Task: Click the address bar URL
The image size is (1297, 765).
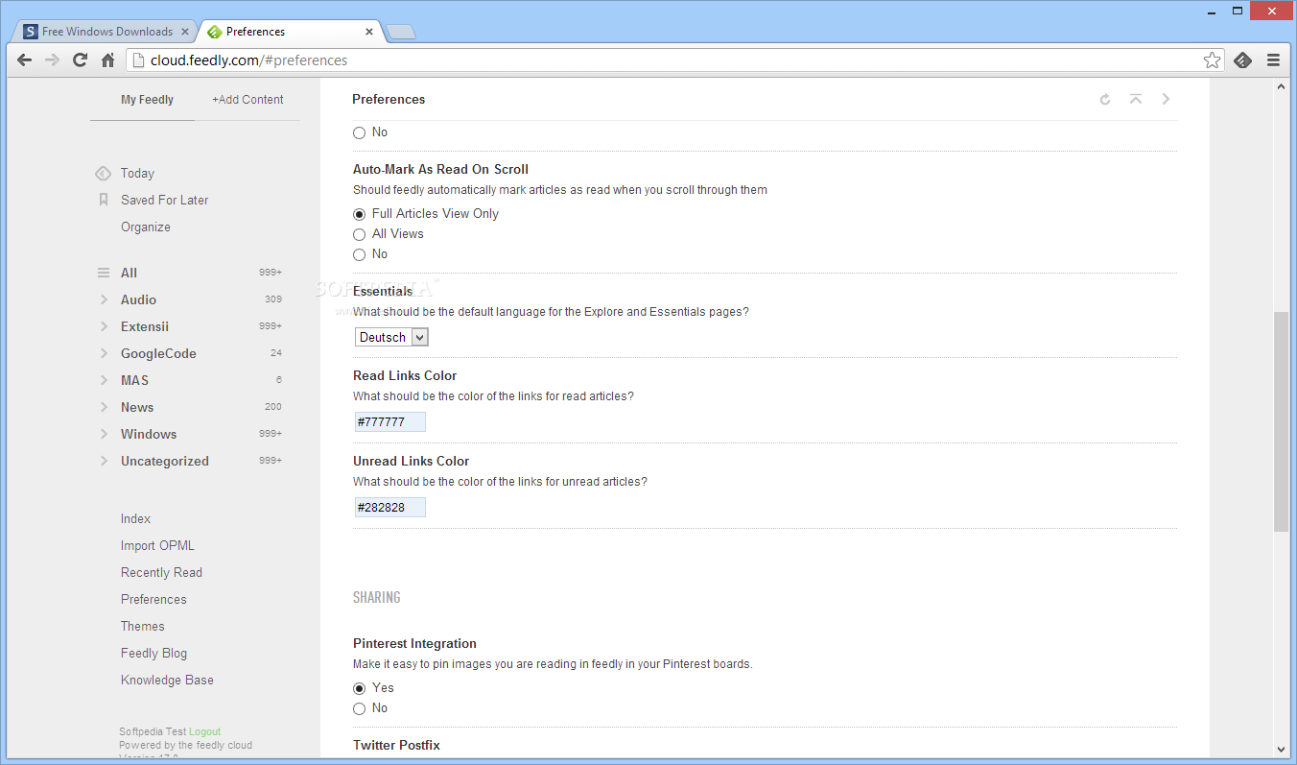Action: pos(249,60)
